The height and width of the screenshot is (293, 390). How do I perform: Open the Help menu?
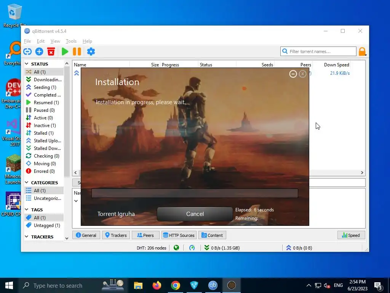click(87, 41)
